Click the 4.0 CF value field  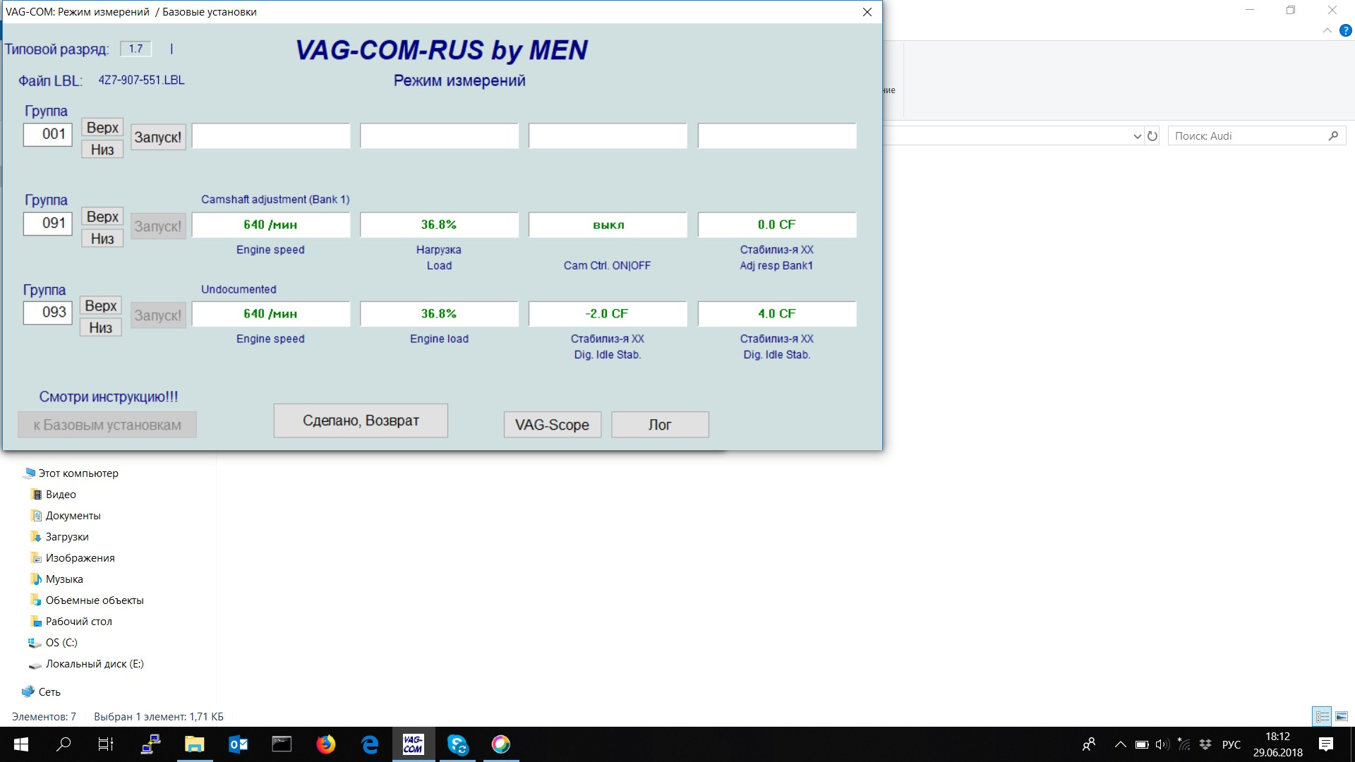coord(777,314)
